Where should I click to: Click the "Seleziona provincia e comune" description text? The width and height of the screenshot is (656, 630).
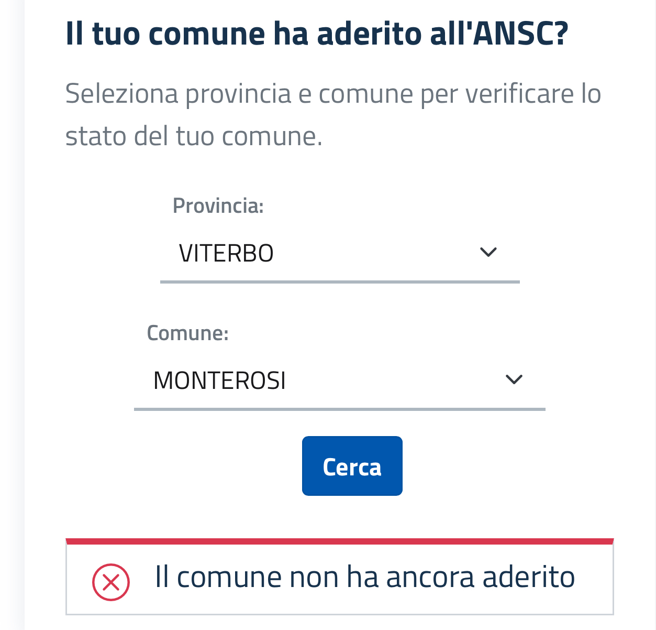333,94
